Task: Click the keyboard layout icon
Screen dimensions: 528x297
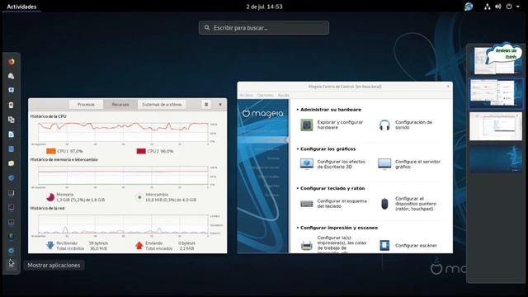Action: click(x=306, y=204)
